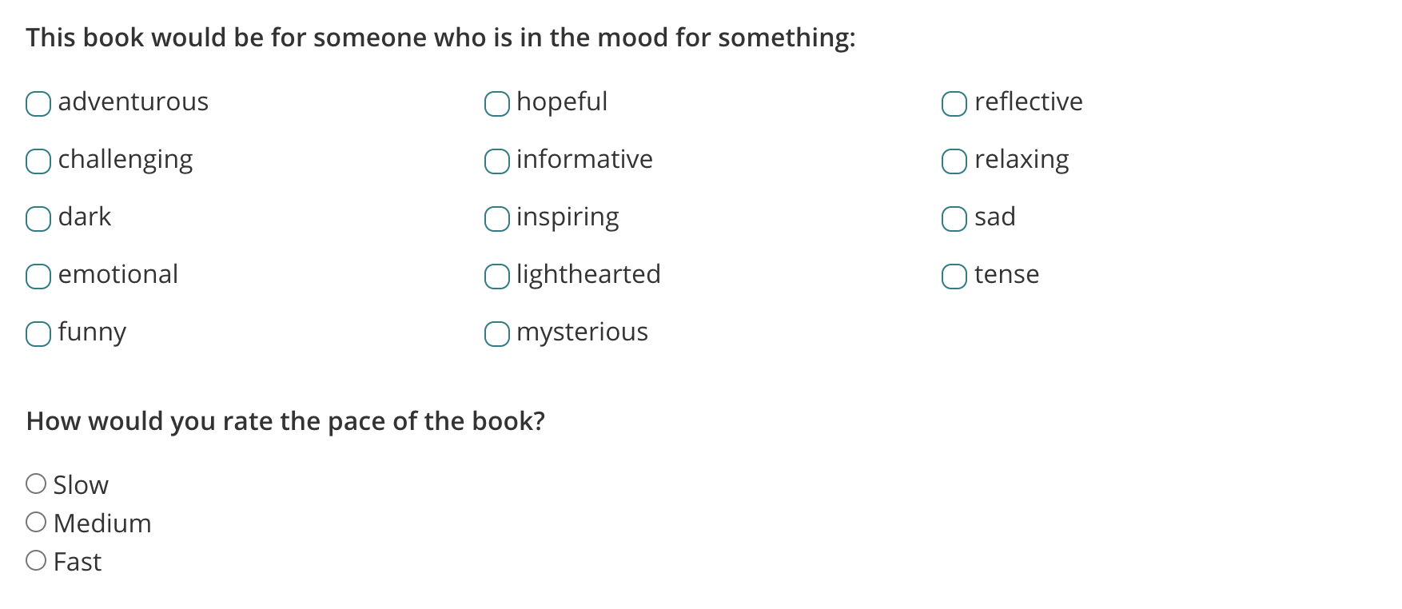Image resolution: width=1402 pixels, height=609 pixels.
Task: Select the dark mood checkbox
Action: [38, 219]
